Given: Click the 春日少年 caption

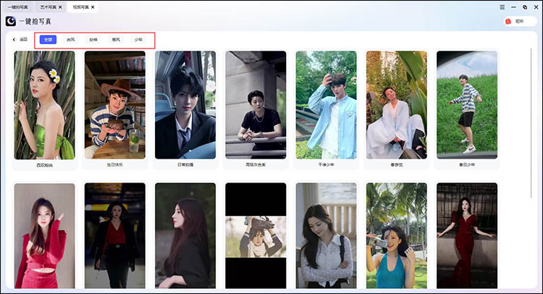Looking at the screenshot, I should pos(467,165).
